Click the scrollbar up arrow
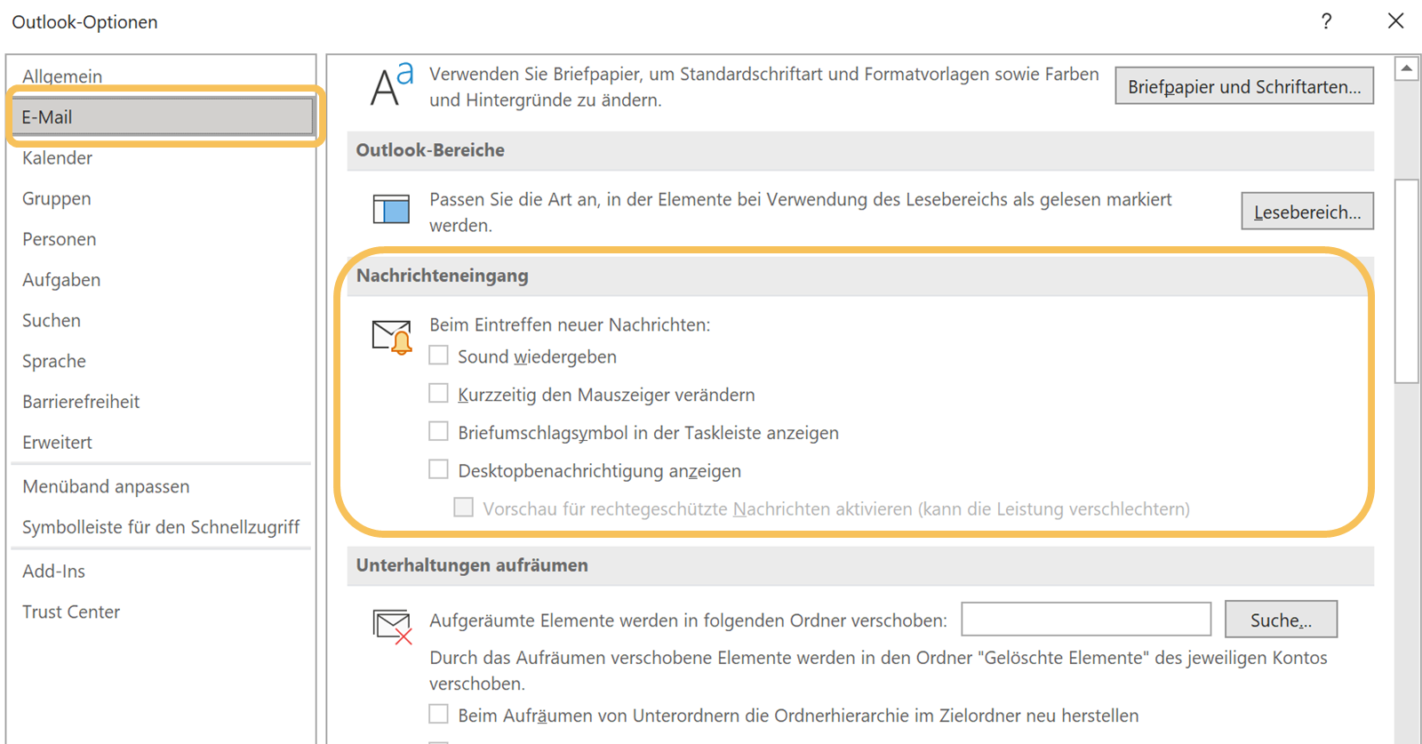Screen dimensions: 1422x744 [x=1407, y=68]
